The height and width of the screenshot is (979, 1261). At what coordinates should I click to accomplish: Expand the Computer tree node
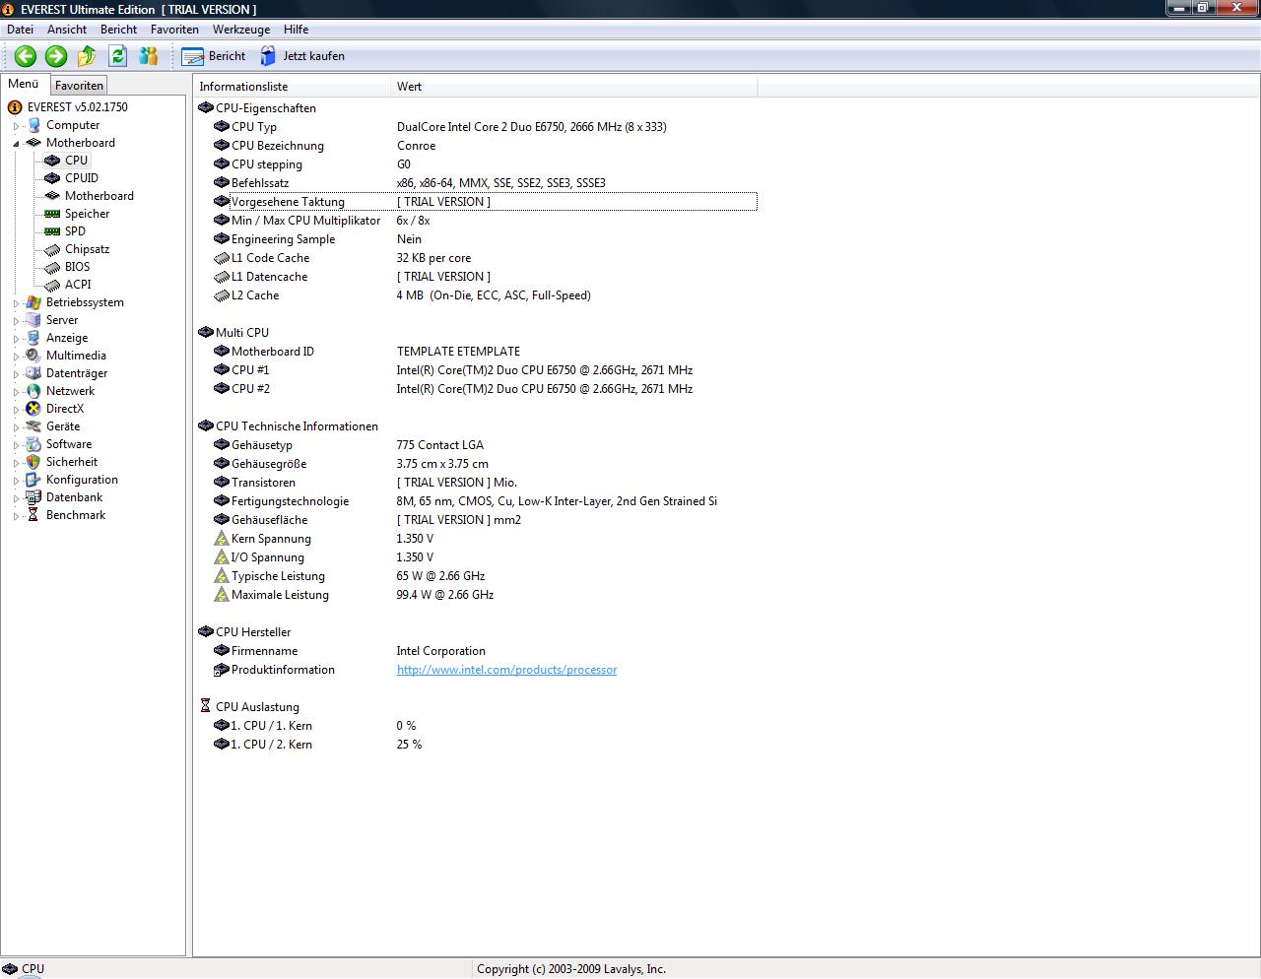pyautogui.click(x=17, y=126)
